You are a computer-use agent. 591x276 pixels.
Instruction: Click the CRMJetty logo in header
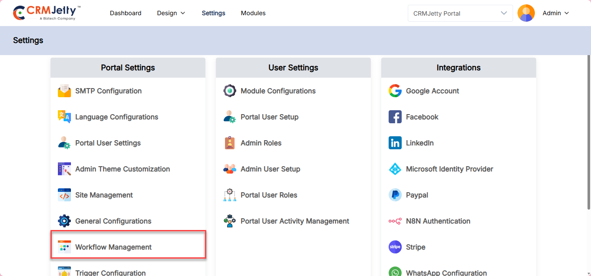(x=47, y=13)
